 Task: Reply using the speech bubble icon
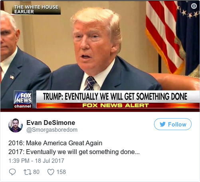point(12,172)
